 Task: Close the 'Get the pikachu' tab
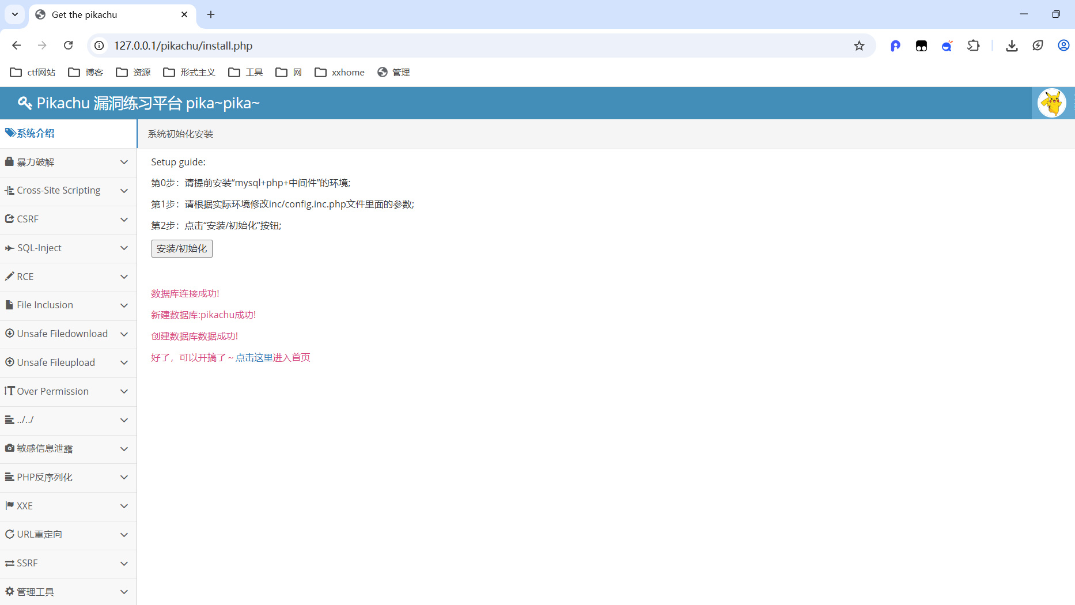(184, 14)
